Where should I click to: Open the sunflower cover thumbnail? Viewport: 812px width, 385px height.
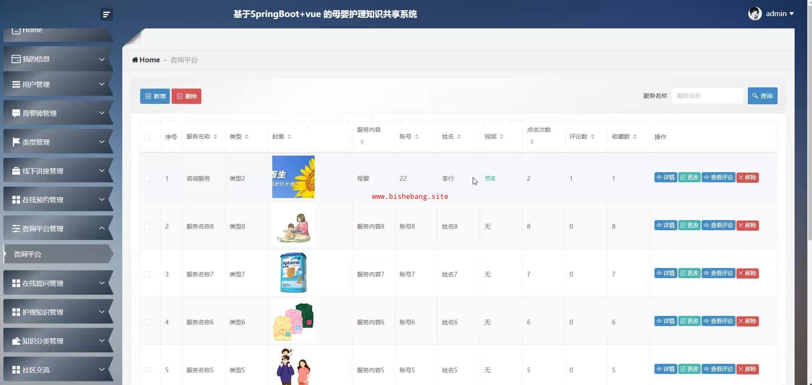pyautogui.click(x=293, y=177)
